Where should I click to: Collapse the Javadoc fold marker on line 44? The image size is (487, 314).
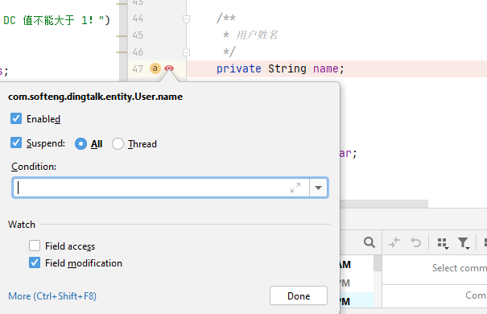click(186, 19)
